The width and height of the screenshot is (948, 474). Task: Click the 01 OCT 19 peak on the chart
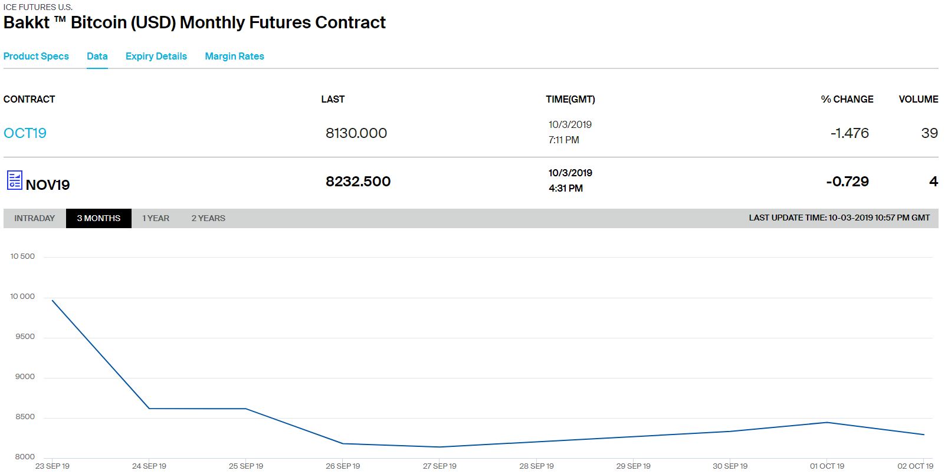pos(827,422)
